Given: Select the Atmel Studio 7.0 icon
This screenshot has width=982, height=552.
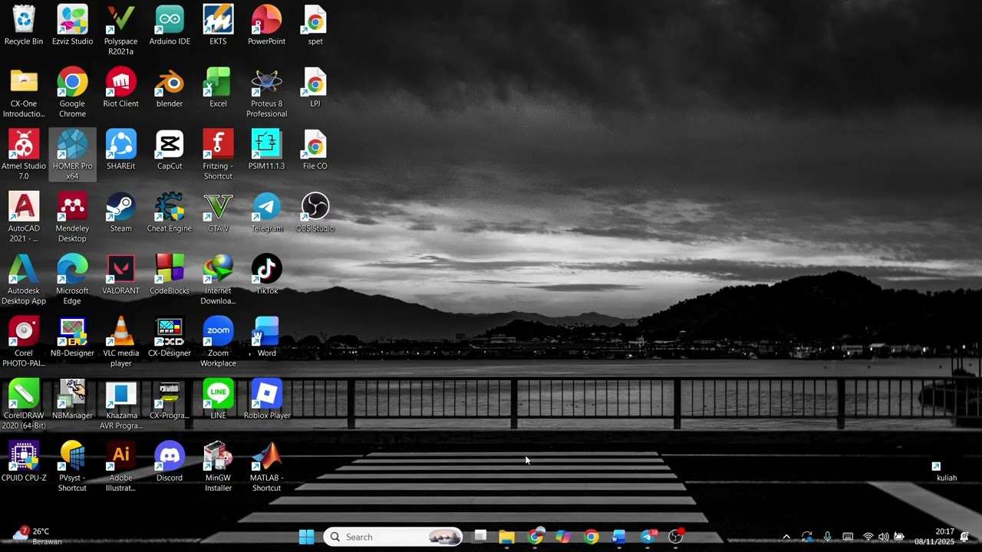Looking at the screenshot, I should pos(24,155).
